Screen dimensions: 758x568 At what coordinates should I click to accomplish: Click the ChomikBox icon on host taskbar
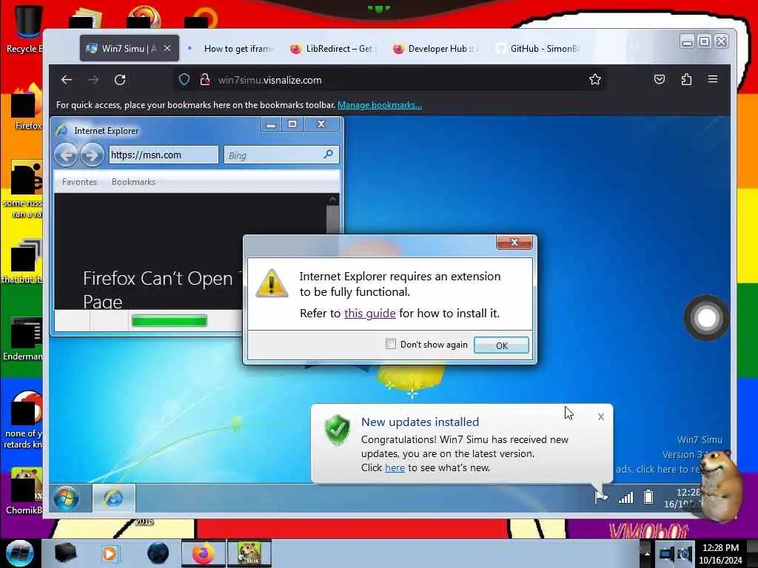(249, 553)
